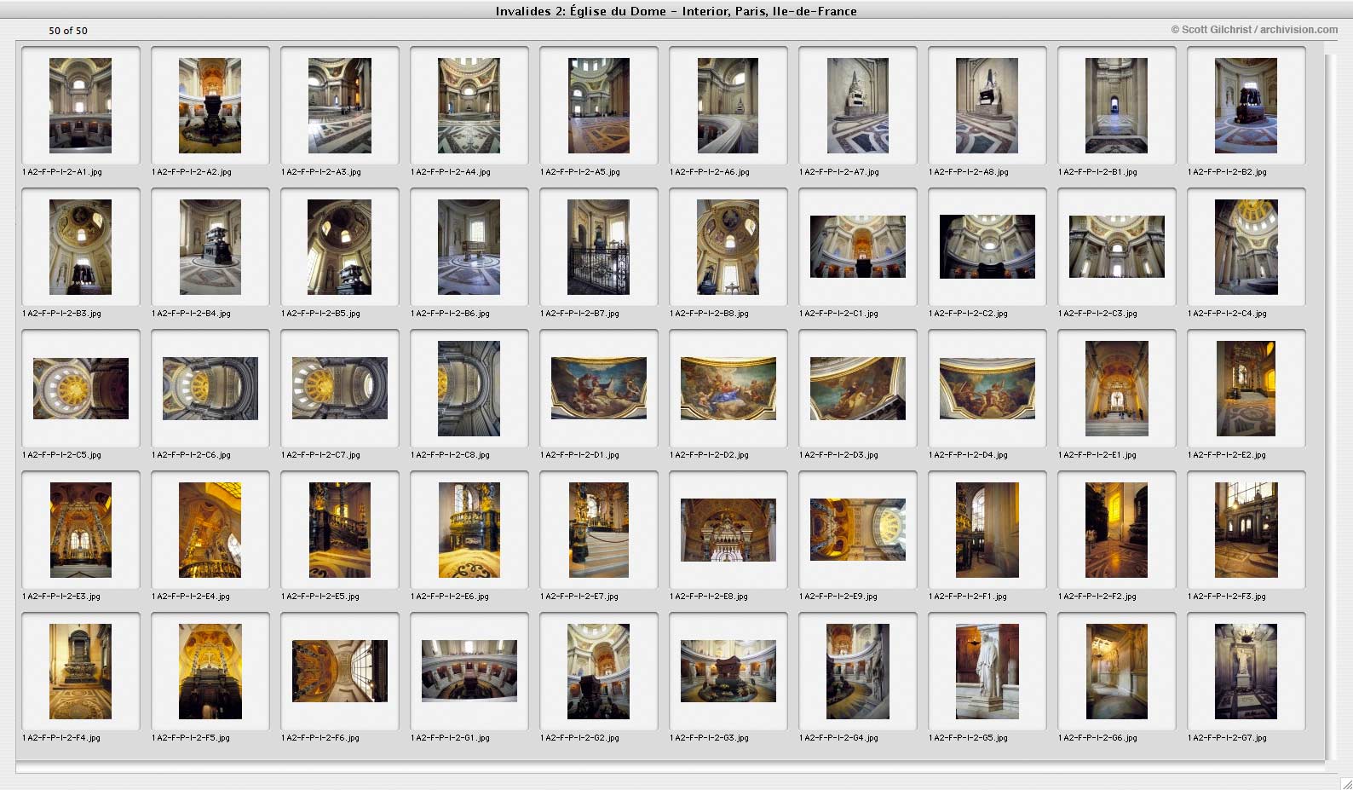The image size is (1353, 790).
Task: Click thumbnail 1A2-F-P-I-2-G4.jpg
Action: (x=858, y=672)
